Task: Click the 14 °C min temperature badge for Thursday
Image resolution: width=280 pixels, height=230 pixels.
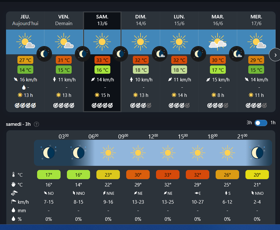Action: coord(25,70)
